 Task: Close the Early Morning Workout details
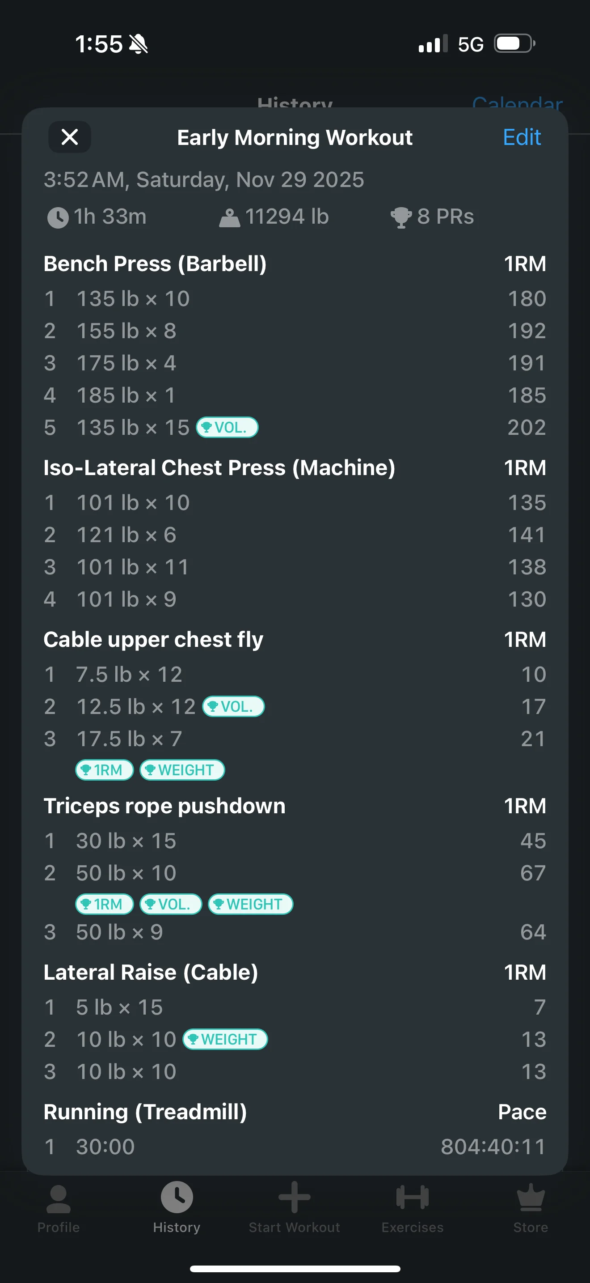pyautogui.click(x=70, y=137)
